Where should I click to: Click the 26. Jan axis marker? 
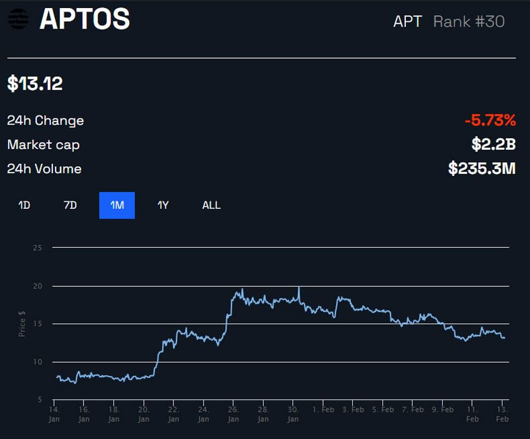point(233,414)
